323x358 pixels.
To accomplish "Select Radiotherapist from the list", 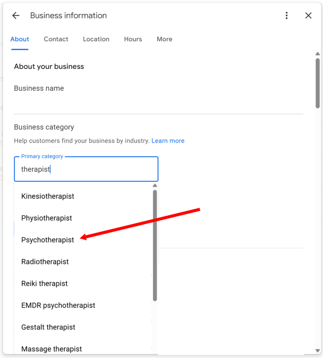I will [x=45, y=262].
